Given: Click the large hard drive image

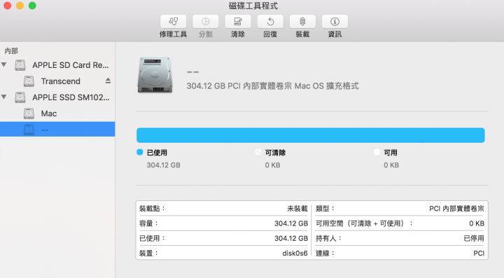Looking at the screenshot, I should (155, 75).
